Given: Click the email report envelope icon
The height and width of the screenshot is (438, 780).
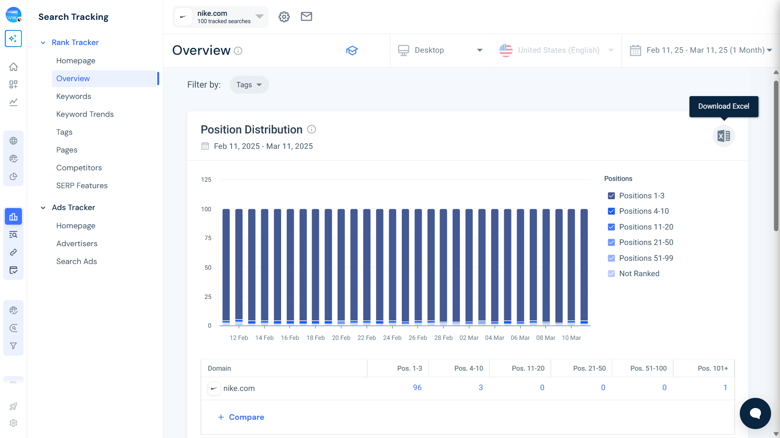Looking at the screenshot, I should 306,17.
